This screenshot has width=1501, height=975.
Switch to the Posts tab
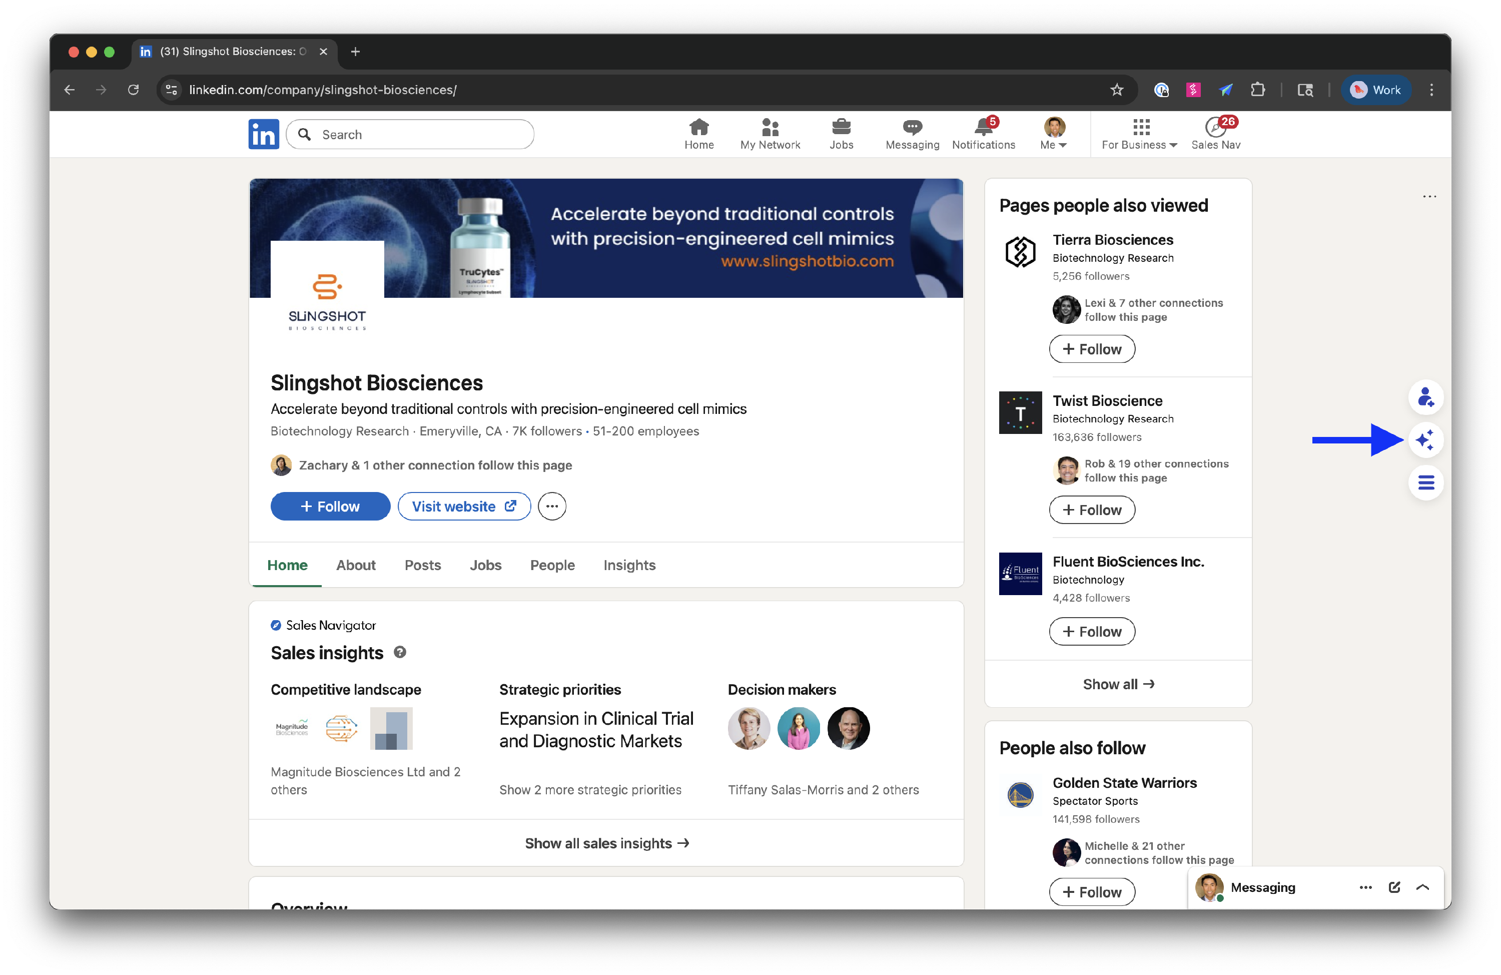423,565
